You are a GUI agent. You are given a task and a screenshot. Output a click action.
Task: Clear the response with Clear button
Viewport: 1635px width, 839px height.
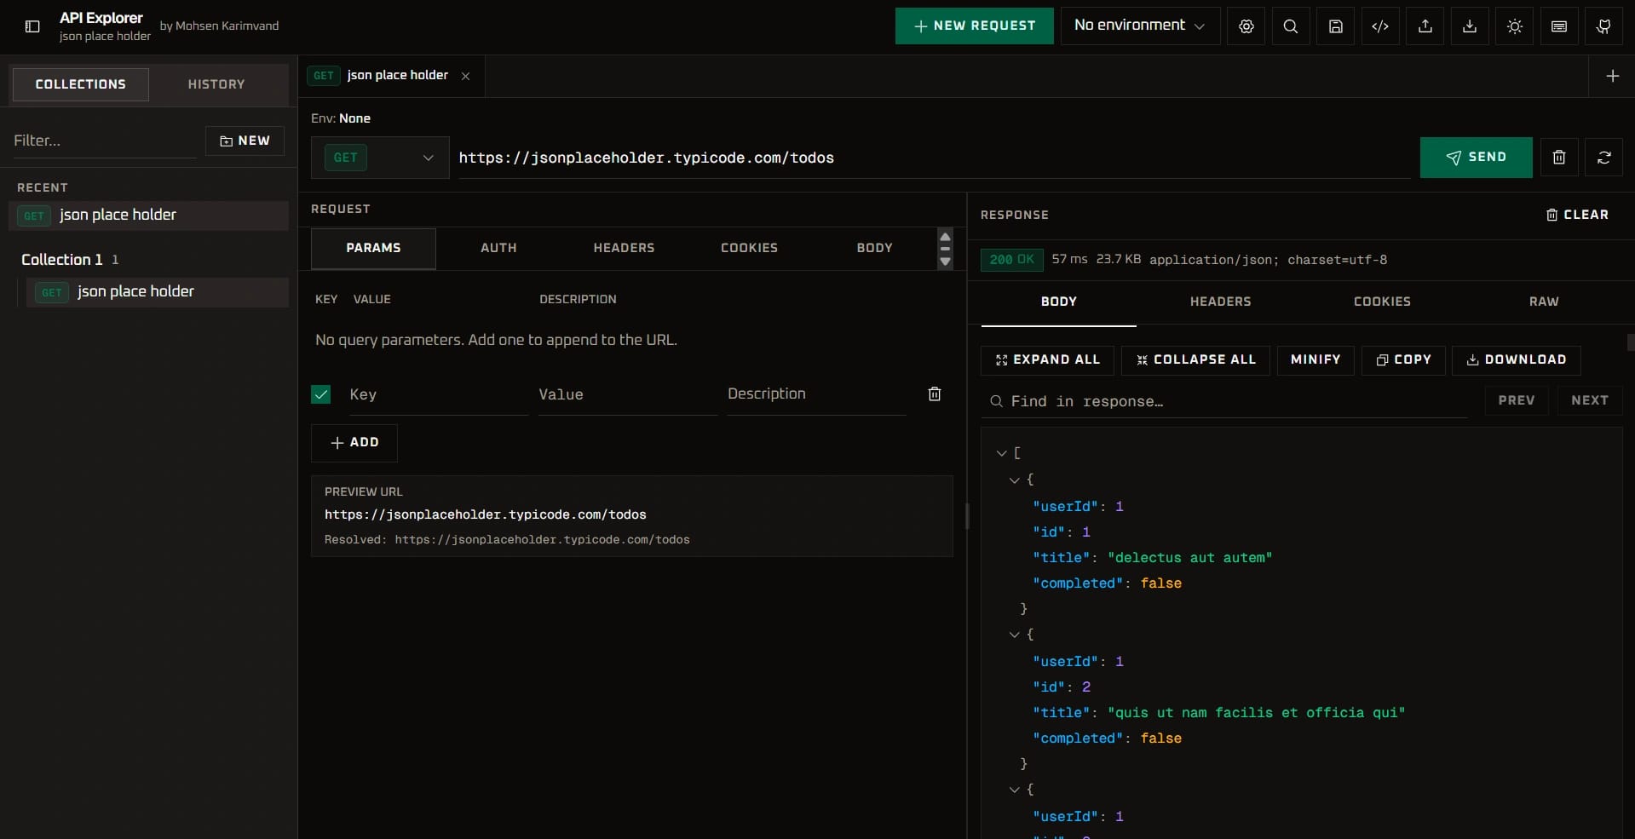tap(1577, 215)
